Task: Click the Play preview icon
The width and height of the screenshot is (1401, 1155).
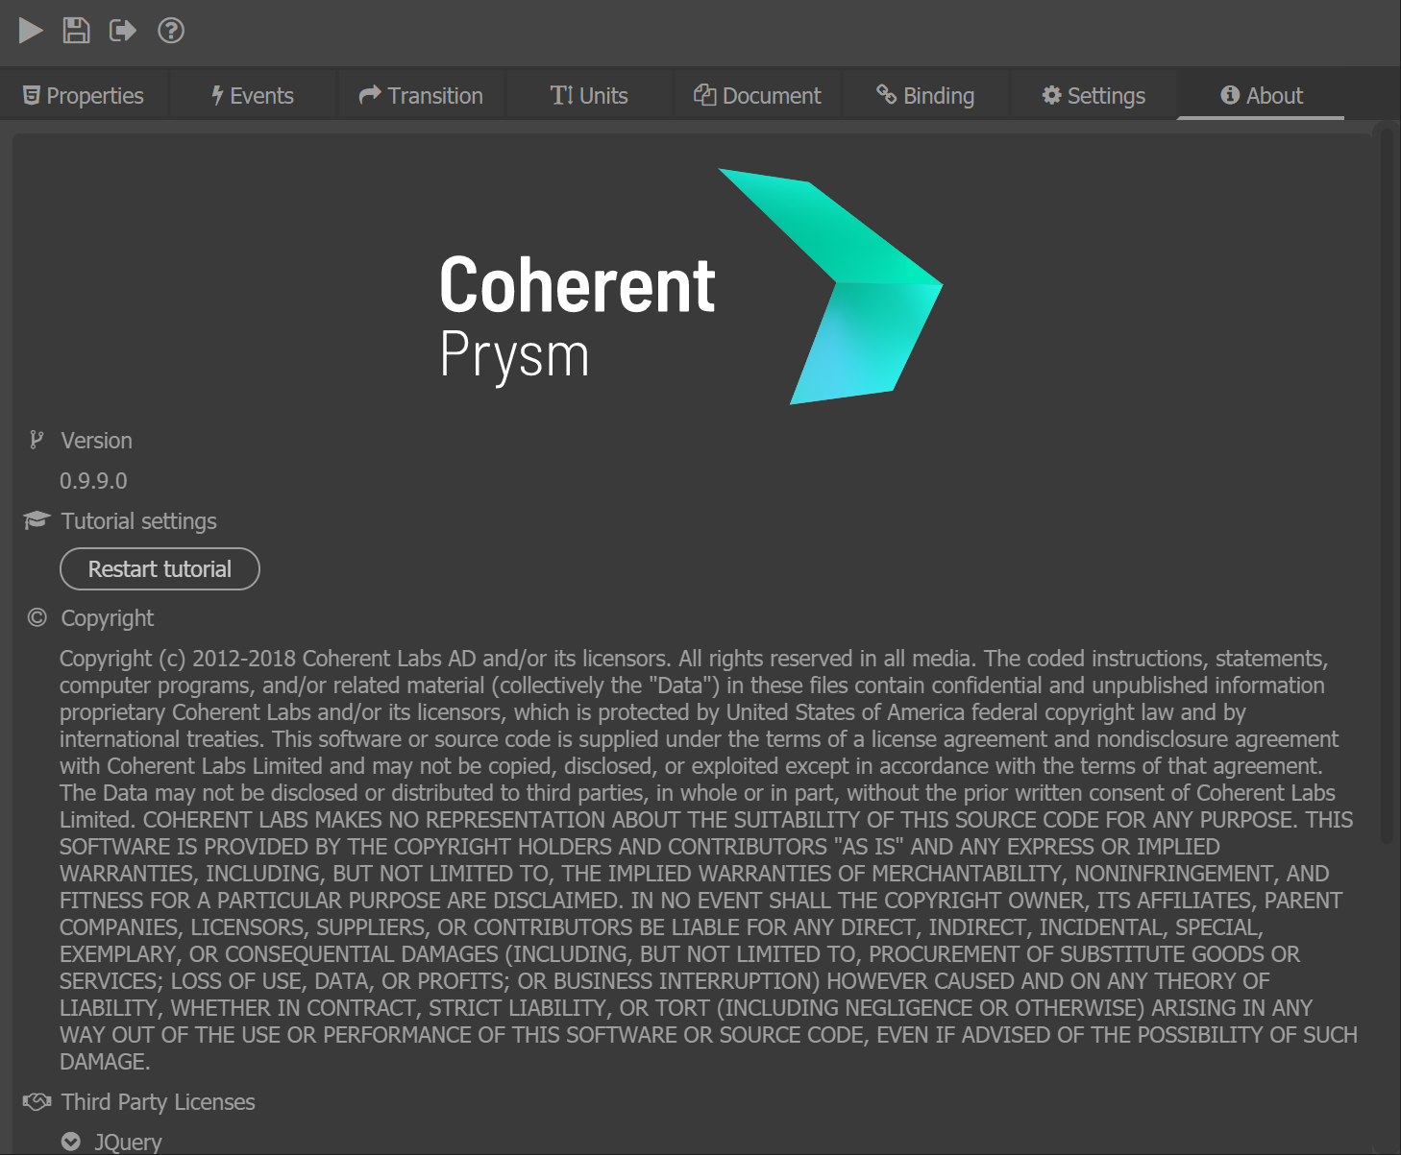Action: click(x=31, y=31)
